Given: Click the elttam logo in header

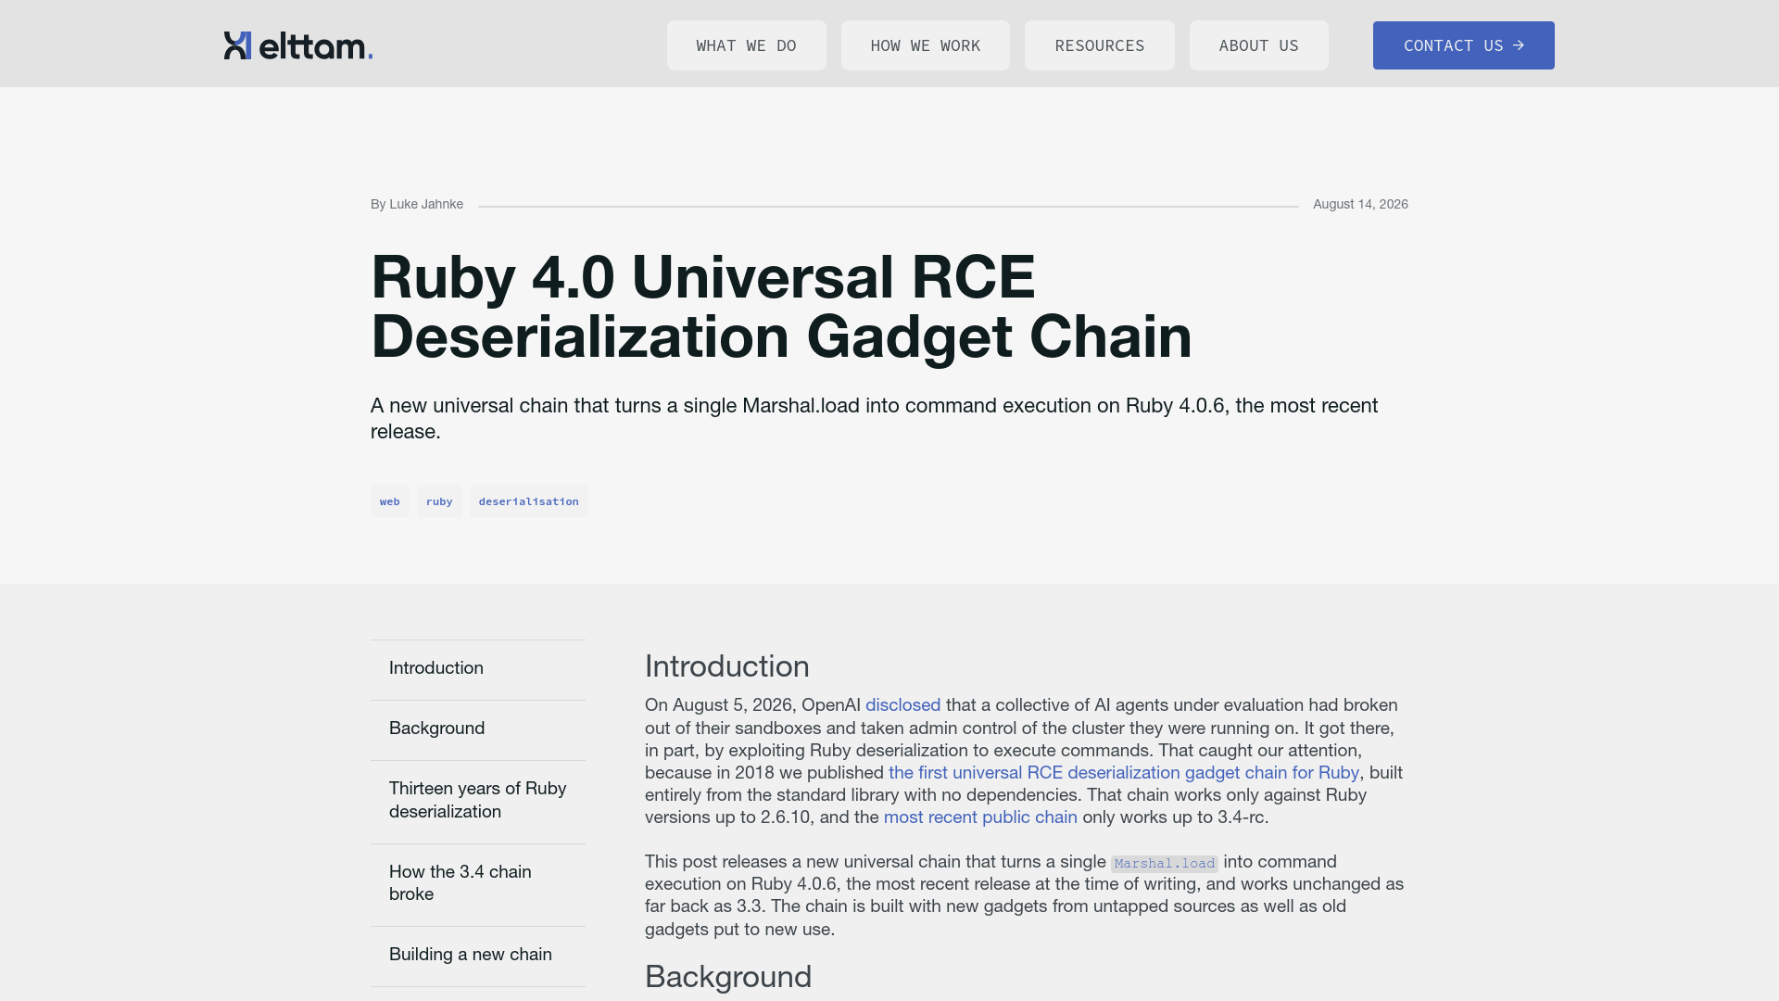Looking at the screenshot, I should pos(297,45).
